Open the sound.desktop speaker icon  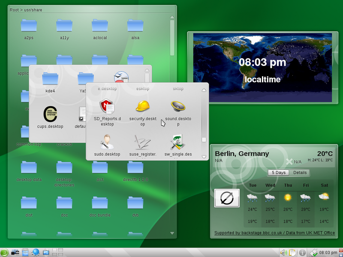[x=178, y=106]
